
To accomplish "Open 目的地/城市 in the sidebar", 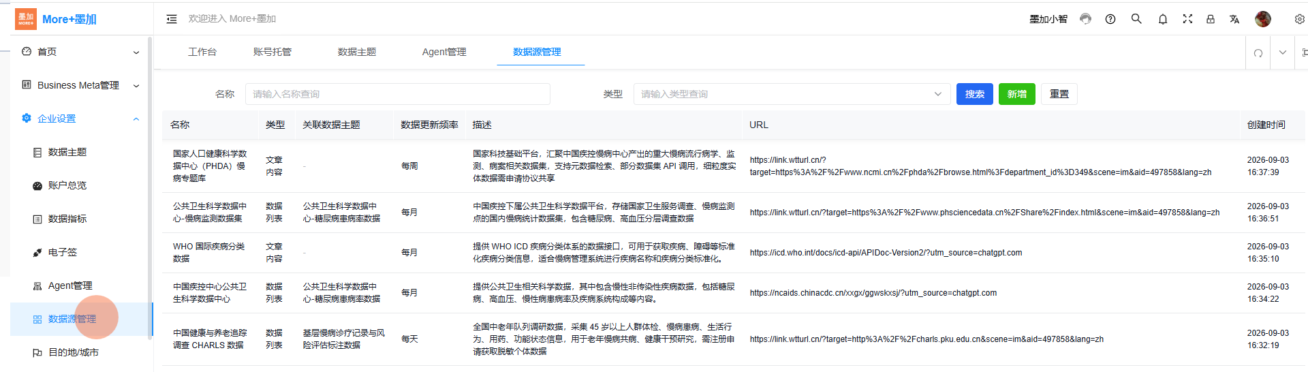I will (x=74, y=352).
